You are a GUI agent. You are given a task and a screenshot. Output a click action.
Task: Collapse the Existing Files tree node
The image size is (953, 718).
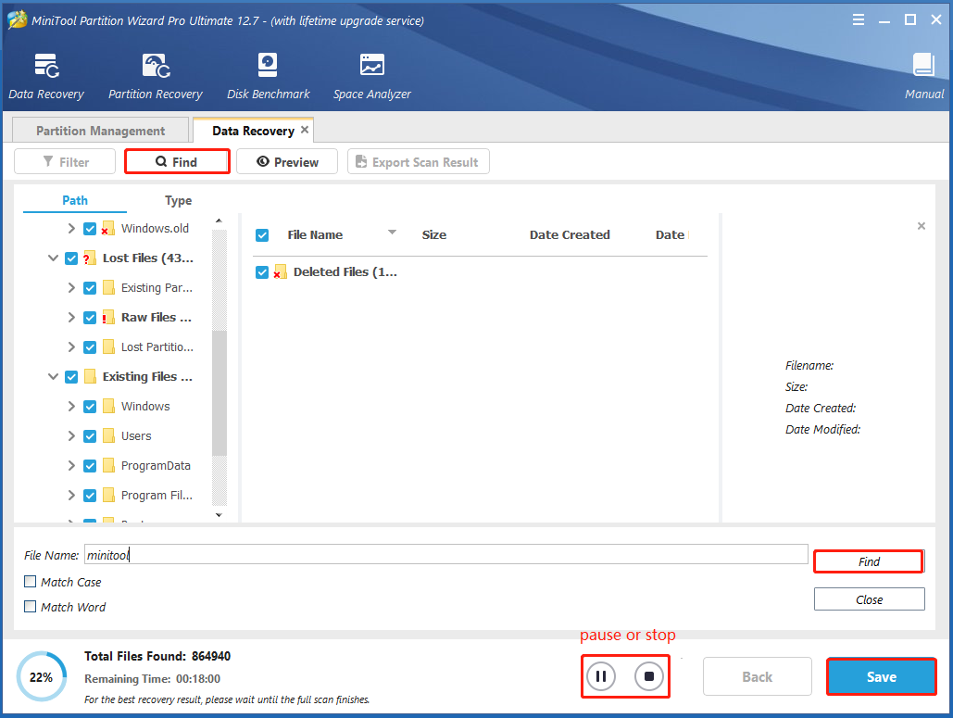pos(53,377)
